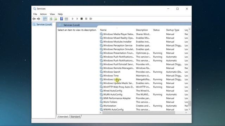
Task: Click gear icon of Work Folders row
Action: [x=101, y=102]
